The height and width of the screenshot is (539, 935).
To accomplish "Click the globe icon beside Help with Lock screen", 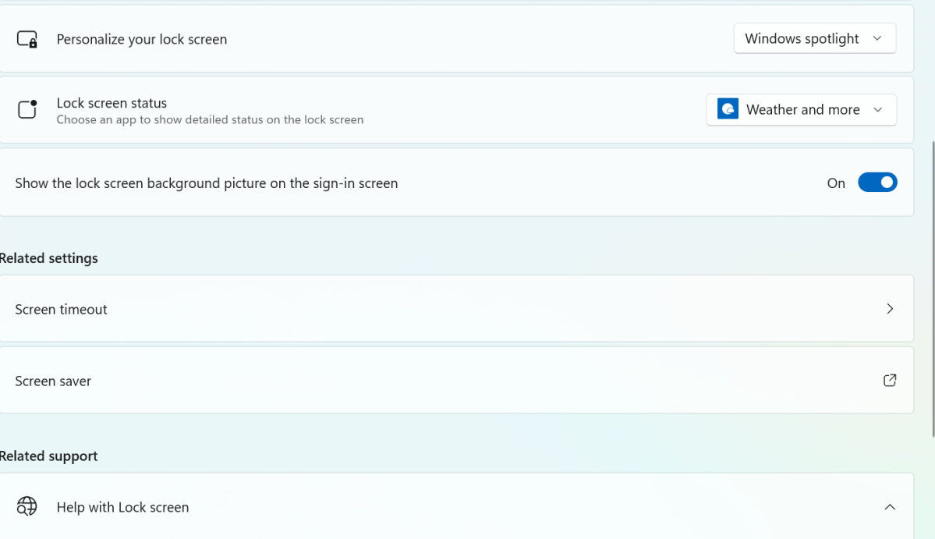I will [x=27, y=506].
